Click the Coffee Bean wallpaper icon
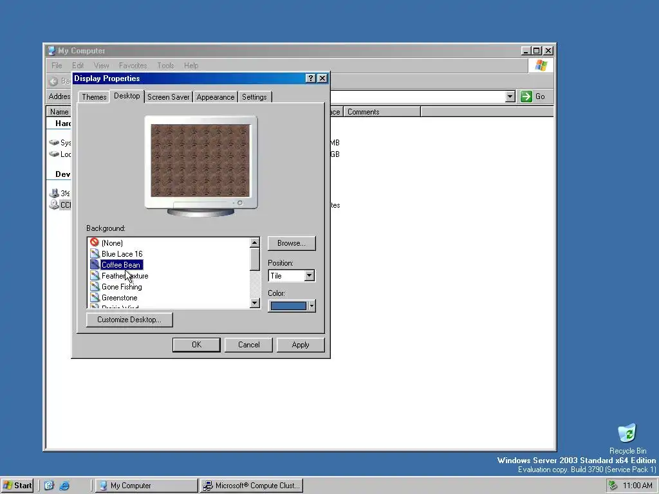This screenshot has height=494, width=659. click(95, 264)
